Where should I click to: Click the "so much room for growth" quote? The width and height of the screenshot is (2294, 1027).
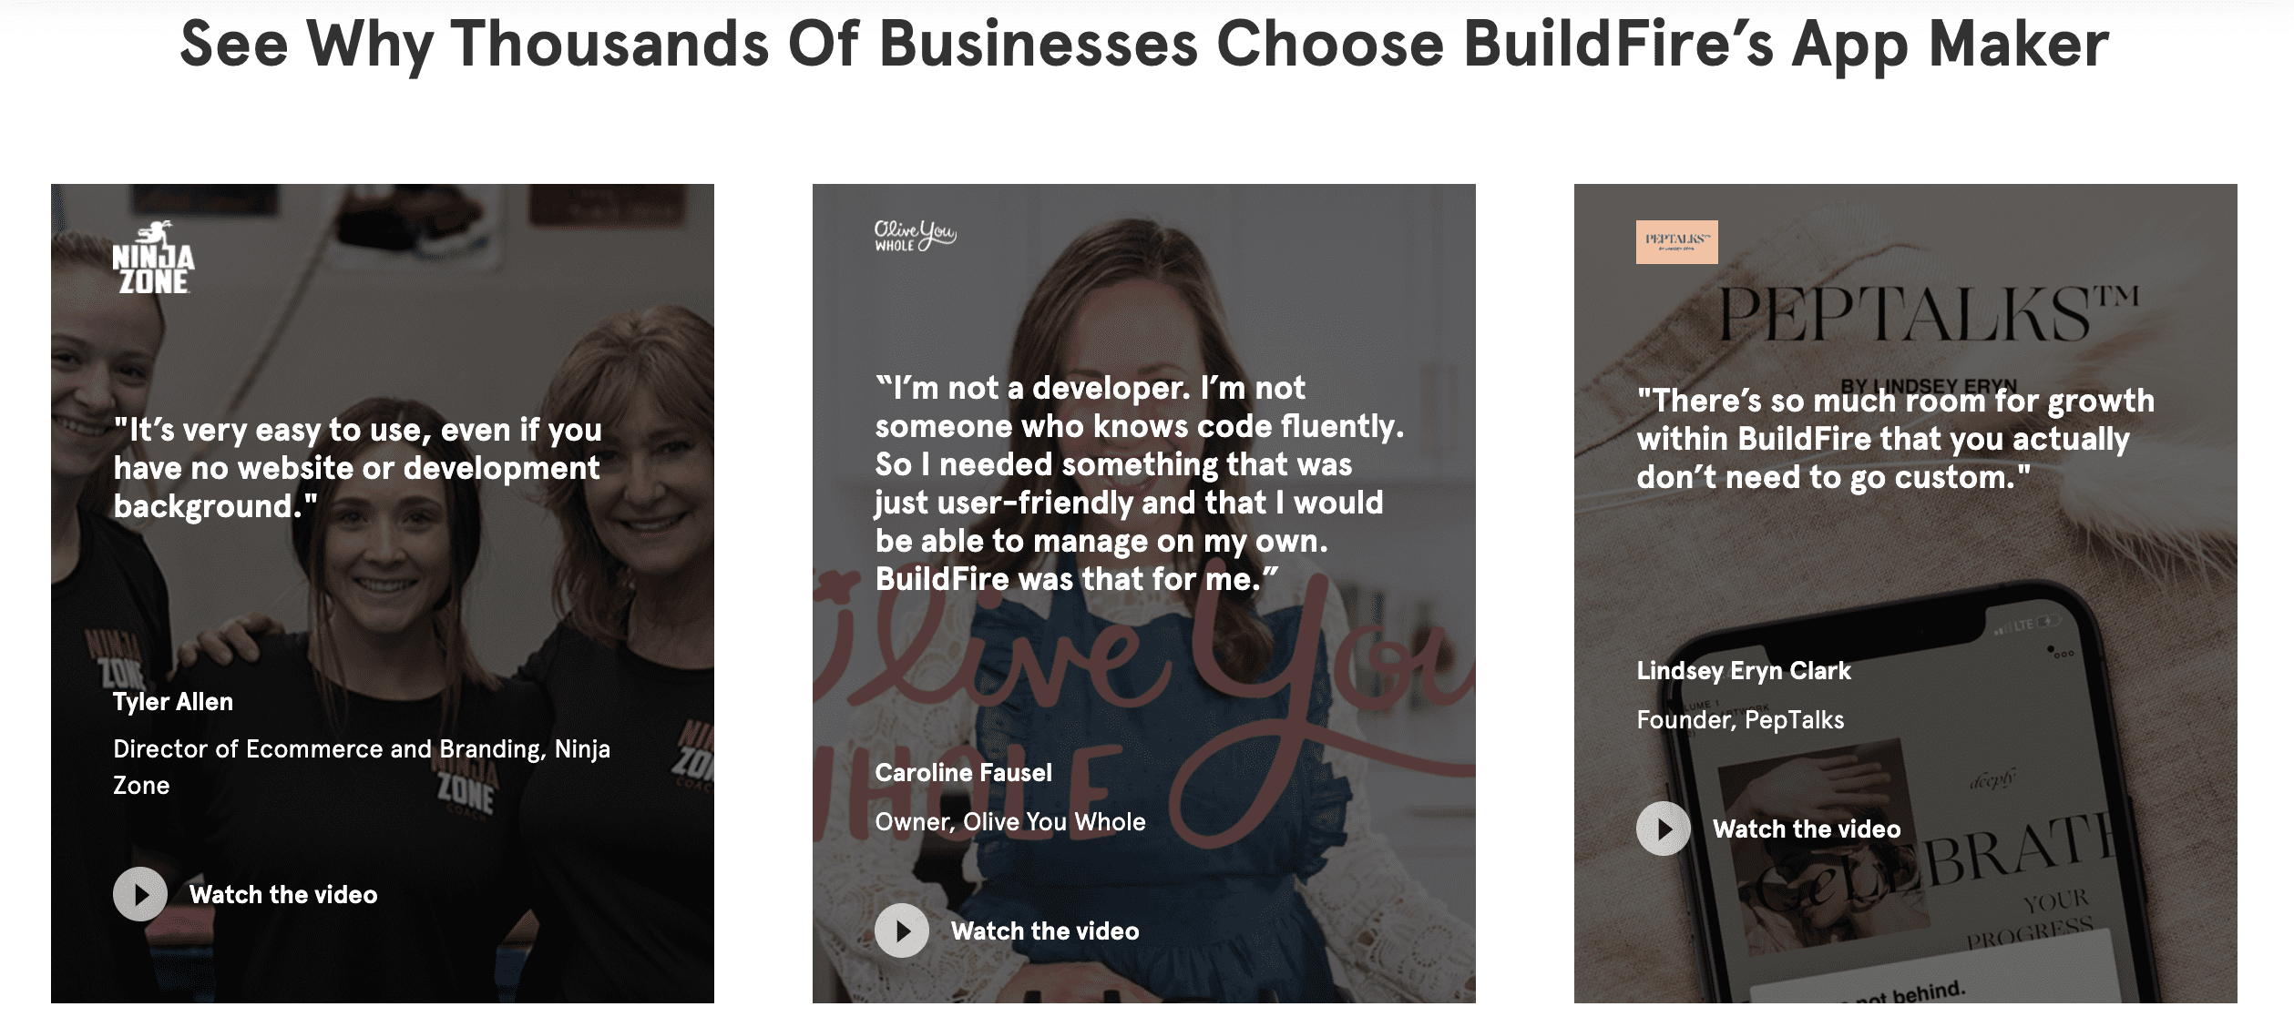tap(1895, 439)
